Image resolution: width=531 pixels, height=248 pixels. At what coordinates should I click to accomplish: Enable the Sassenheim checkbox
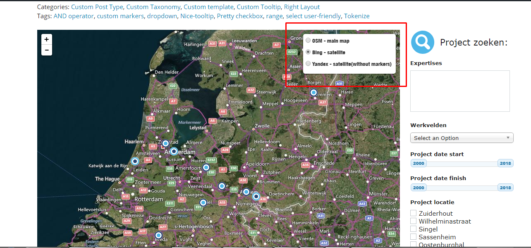coord(413,236)
